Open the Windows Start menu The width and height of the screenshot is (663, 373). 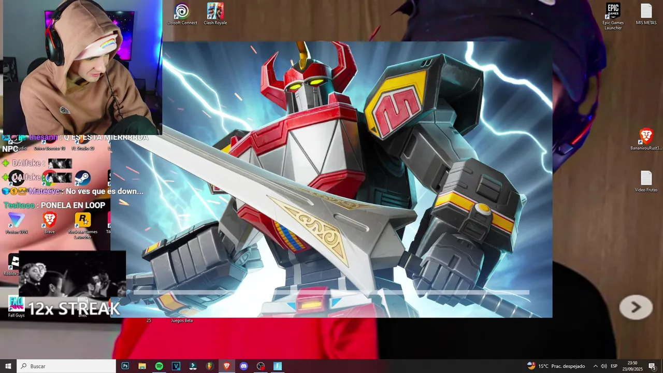[x=8, y=366]
